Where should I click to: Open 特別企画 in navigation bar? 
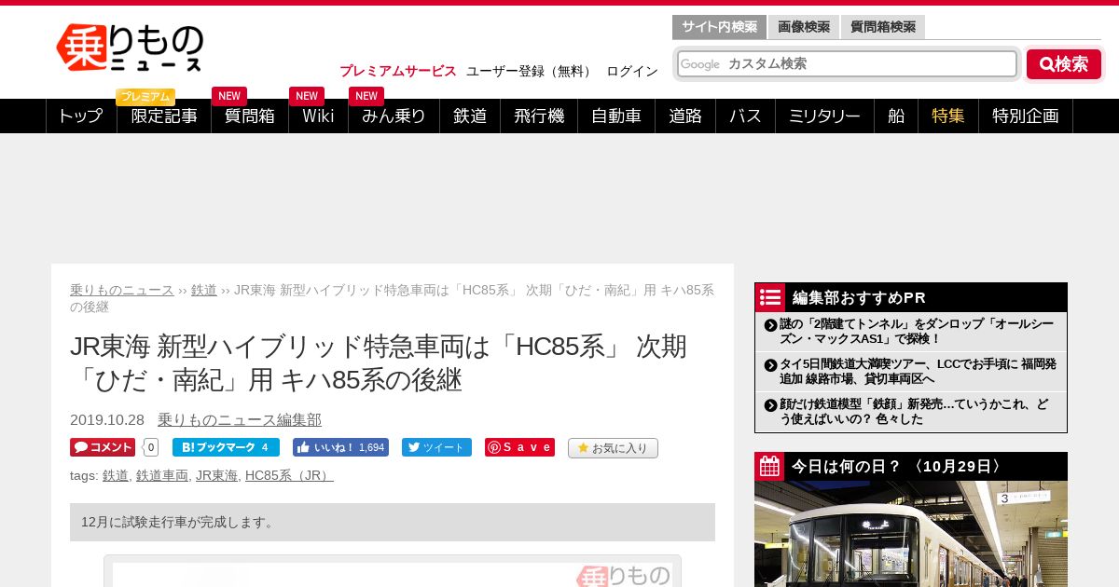pyautogui.click(x=1026, y=116)
